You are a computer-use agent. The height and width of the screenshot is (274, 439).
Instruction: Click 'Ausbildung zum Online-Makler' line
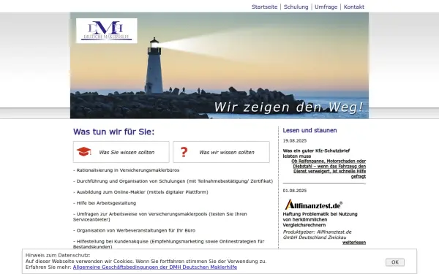coord(140,192)
